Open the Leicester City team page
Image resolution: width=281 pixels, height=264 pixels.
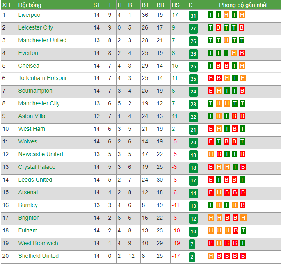pos(35,28)
